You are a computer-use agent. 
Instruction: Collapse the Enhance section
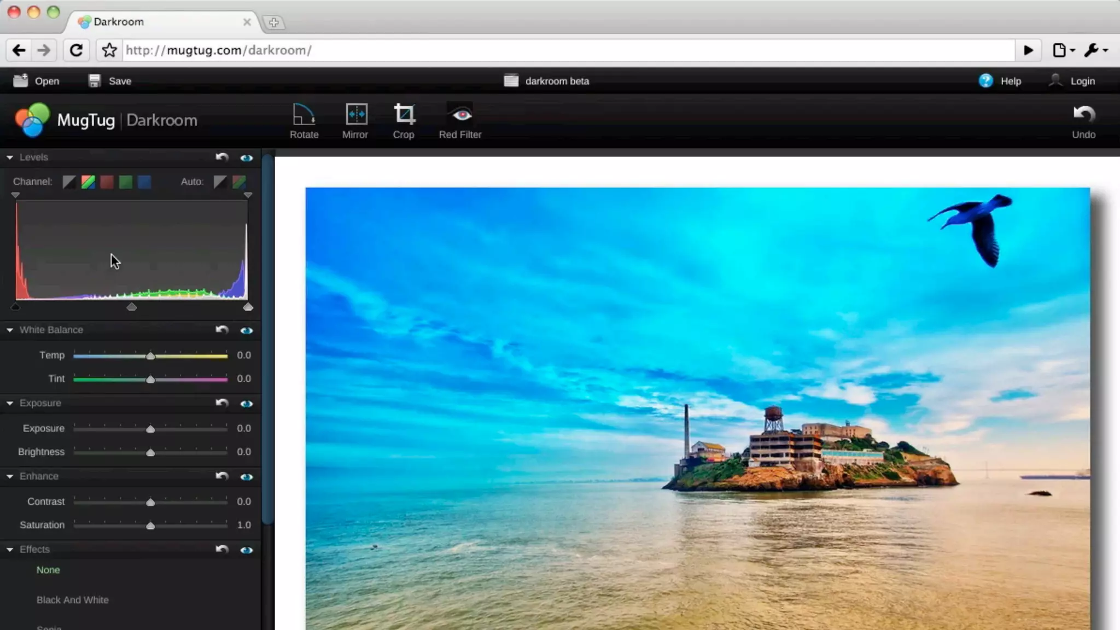tap(10, 476)
